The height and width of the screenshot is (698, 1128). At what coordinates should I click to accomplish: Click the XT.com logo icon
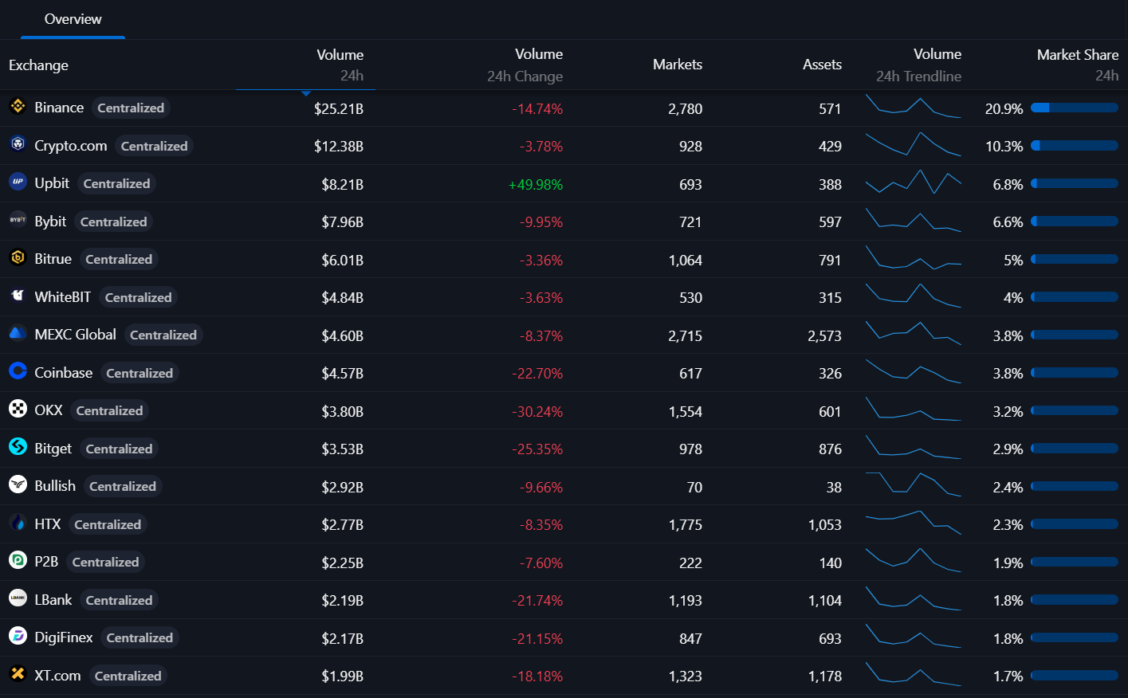18,674
